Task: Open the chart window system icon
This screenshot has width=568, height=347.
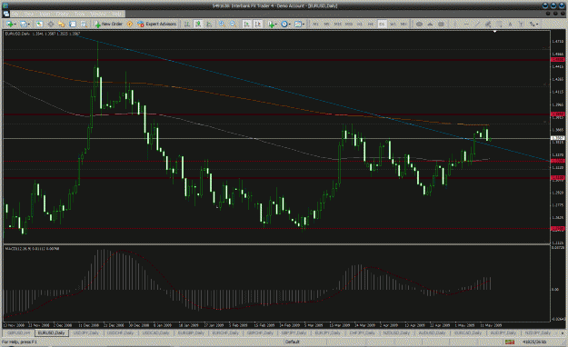Action: (x=6, y=14)
